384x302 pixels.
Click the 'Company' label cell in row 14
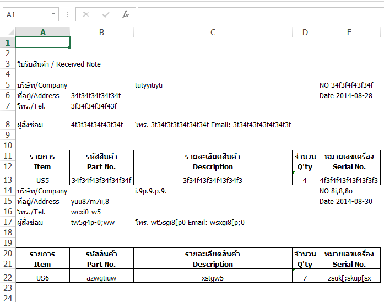coord(42,191)
